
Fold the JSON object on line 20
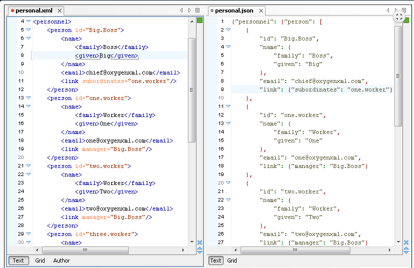point(229,183)
